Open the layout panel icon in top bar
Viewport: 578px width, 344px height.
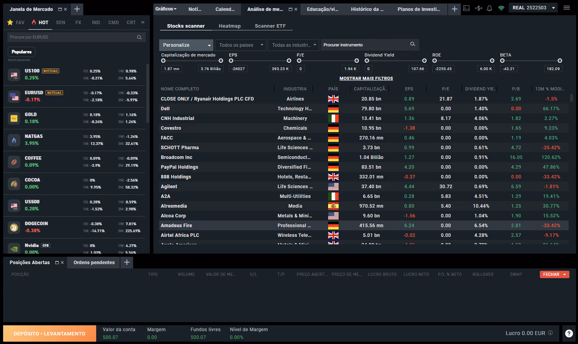pos(466,8)
